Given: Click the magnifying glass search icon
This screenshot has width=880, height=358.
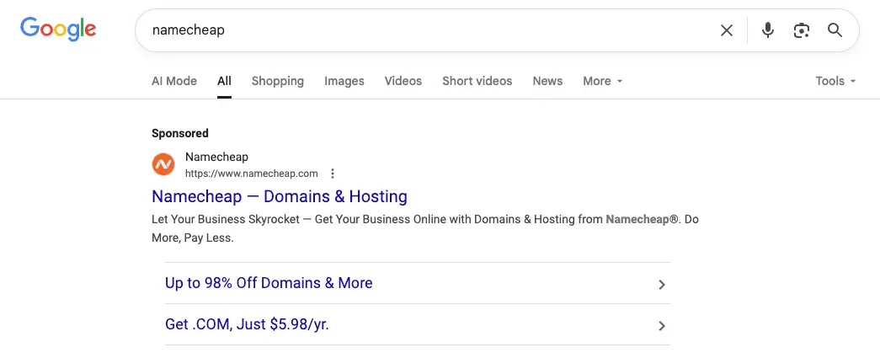Looking at the screenshot, I should [x=835, y=30].
